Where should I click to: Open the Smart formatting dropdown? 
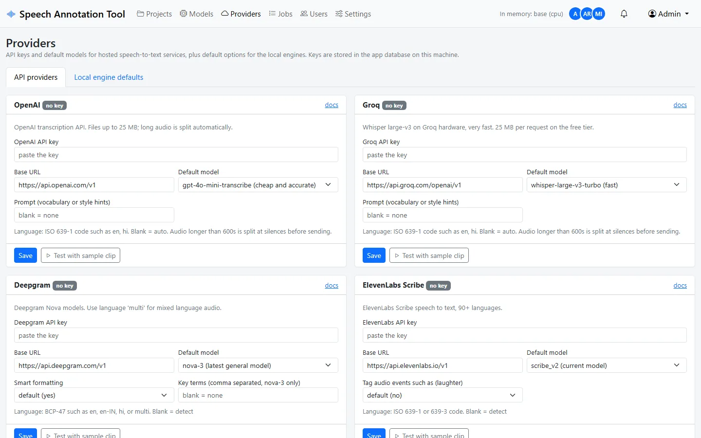94,395
